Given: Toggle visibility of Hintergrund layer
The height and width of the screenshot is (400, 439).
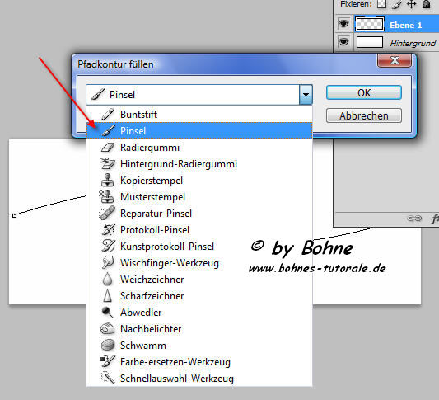Looking at the screenshot, I should pyautogui.click(x=343, y=42).
